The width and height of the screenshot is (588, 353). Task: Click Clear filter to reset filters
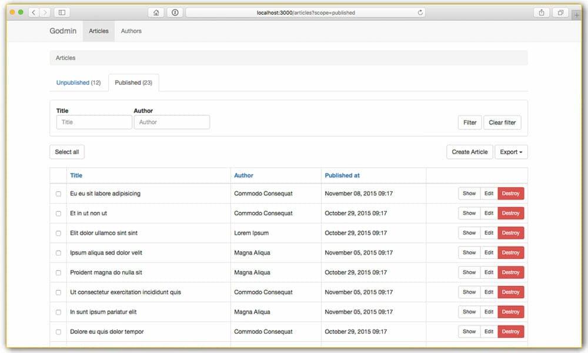point(502,122)
